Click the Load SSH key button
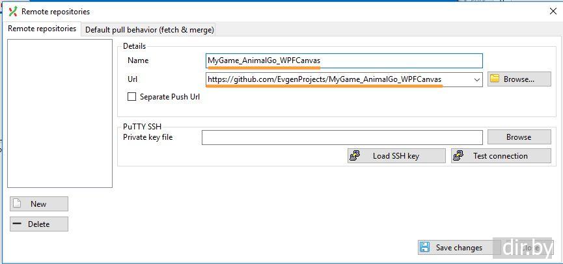 (396, 156)
